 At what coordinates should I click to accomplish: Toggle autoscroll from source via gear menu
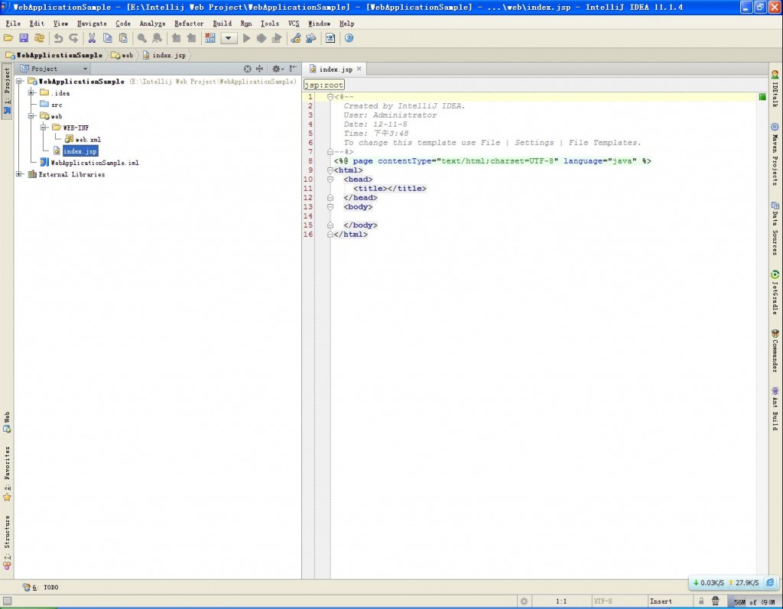(x=277, y=68)
